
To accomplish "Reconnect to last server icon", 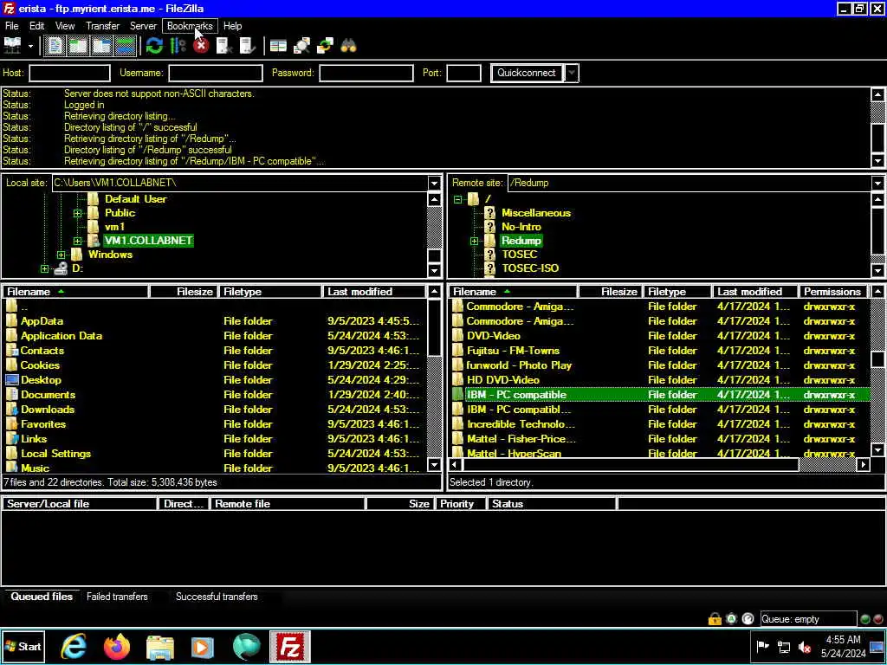I will pos(248,46).
